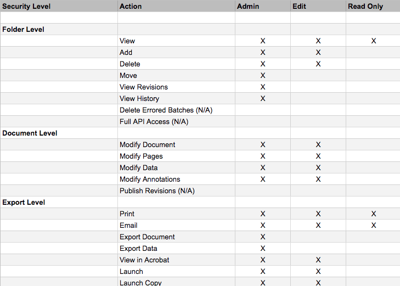Click the Read Only column header
This screenshot has width=400, height=286.
pos(365,7)
